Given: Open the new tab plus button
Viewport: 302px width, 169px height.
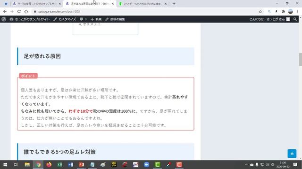Looking at the screenshot, I should (174, 4).
